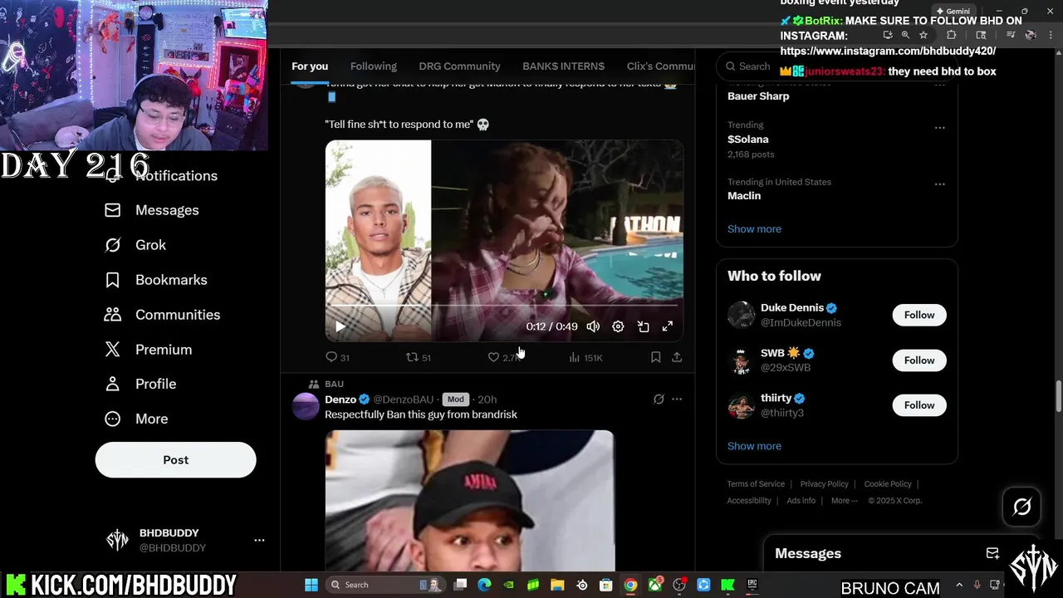
Task: Compose new message in Messages drawer
Action: click(x=992, y=553)
